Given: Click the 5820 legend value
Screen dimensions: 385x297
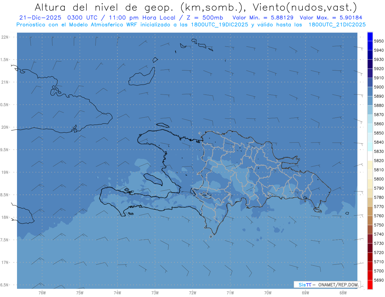Looking at the screenshot, I should (x=379, y=161).
